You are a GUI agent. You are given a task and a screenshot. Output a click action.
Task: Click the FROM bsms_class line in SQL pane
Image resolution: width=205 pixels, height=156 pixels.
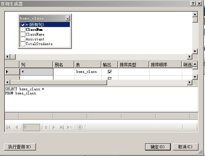coord(21,93)
